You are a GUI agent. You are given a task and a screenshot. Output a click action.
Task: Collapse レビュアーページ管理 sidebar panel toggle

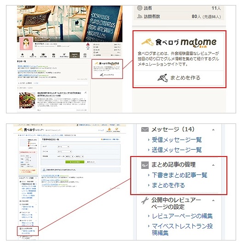click(x=36, y=178)
